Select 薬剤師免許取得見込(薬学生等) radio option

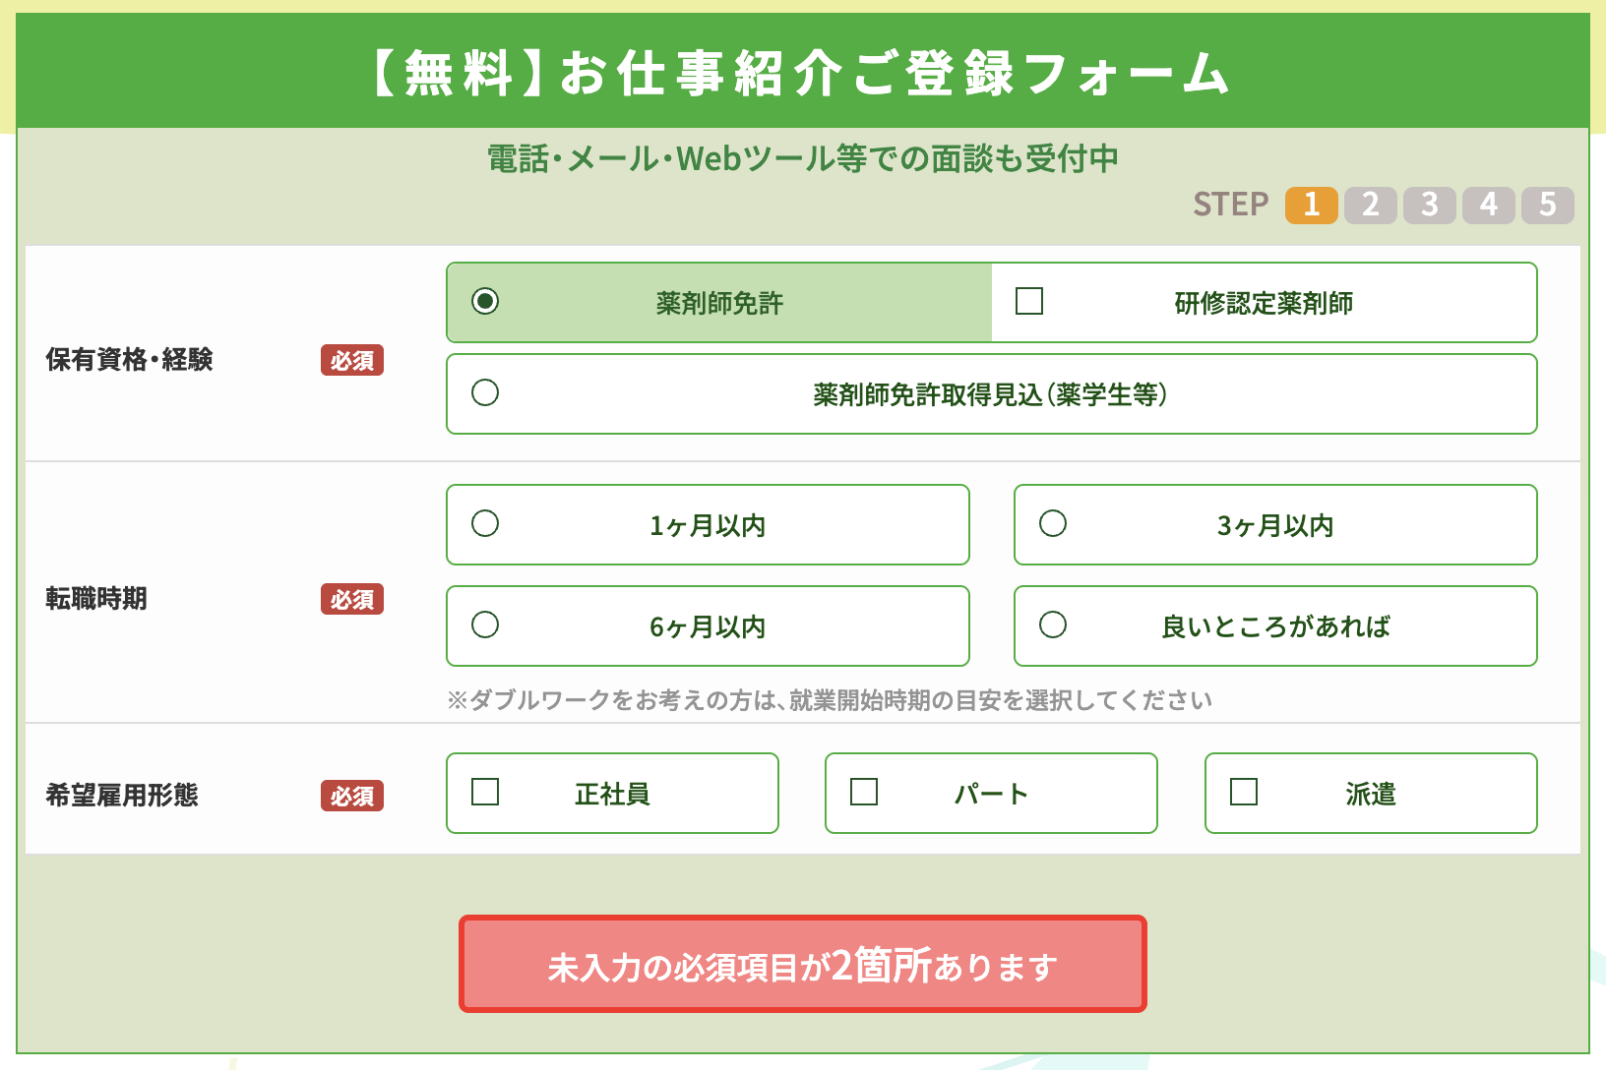point(485,393)
